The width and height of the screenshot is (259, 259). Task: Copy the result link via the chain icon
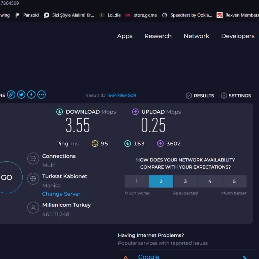coord(11,95)
